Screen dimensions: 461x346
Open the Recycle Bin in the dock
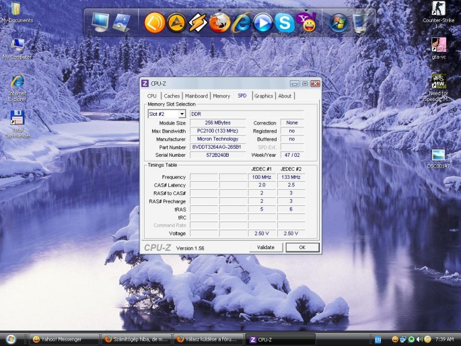[361, 22]
